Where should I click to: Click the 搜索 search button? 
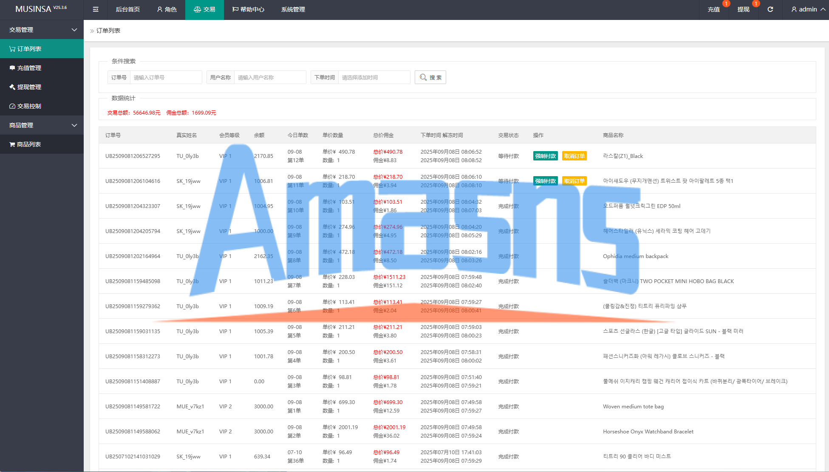click(x=430, y=77)
